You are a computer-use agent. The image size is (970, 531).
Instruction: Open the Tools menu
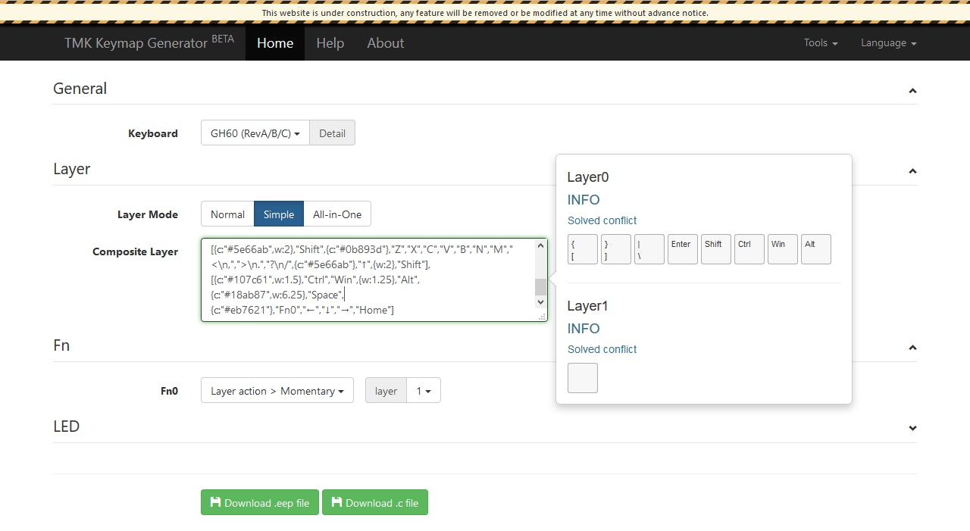(820, 43)
